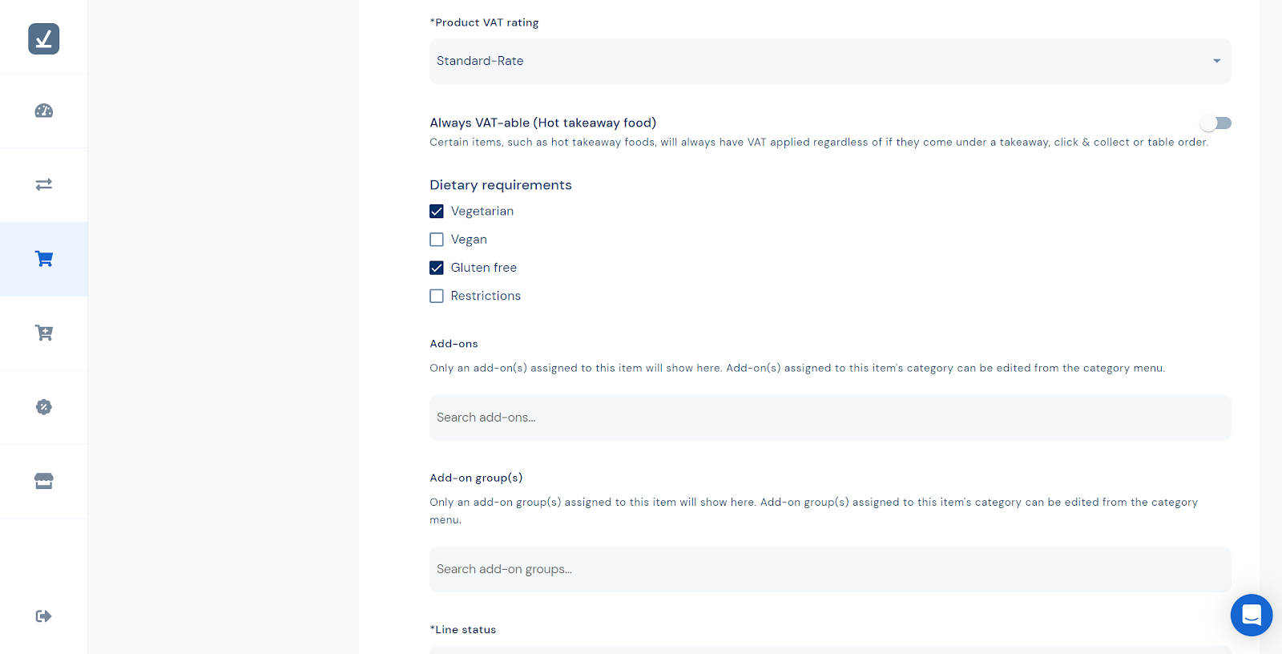The width and height of the screenshot is (1282, 654).
Task: Focus the Search add-on groups field
Action: point(830,569)
